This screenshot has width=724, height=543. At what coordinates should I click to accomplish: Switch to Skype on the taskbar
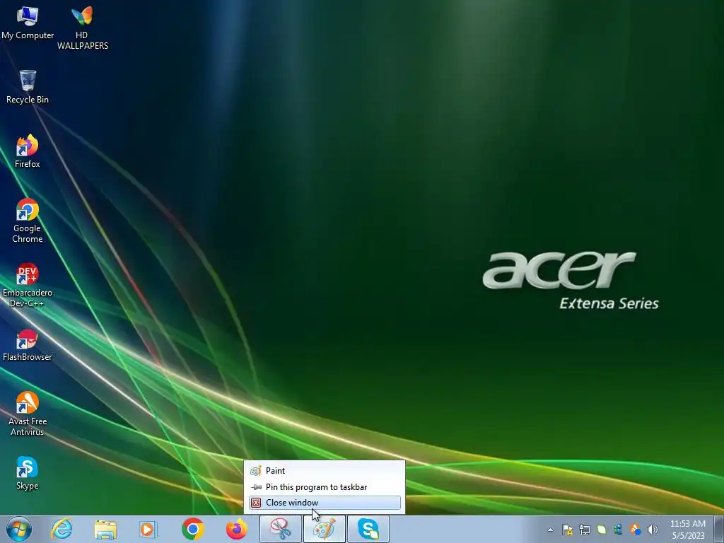[368, 529]
